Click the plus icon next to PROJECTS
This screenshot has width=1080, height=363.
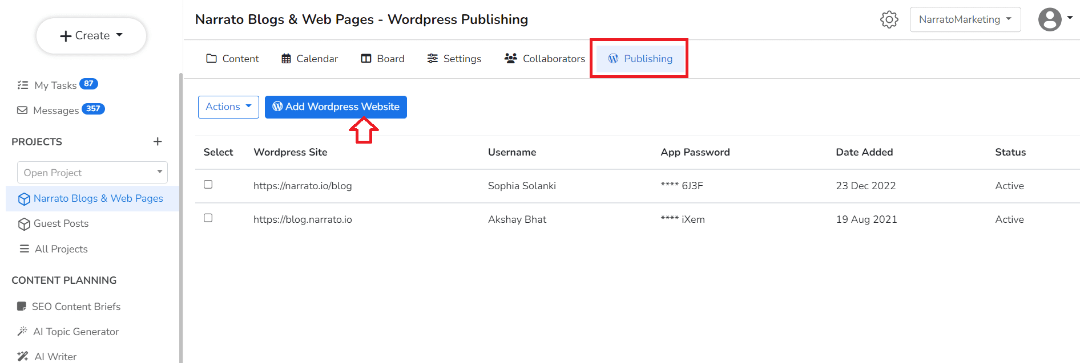[158, 141]
